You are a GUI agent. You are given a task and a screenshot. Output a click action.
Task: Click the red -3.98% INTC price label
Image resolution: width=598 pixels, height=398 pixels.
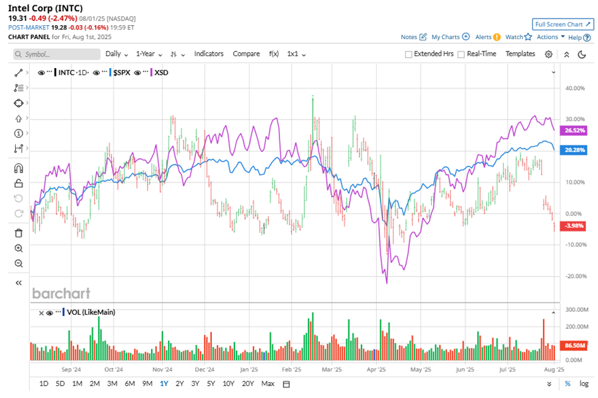[x=573, y=226]
